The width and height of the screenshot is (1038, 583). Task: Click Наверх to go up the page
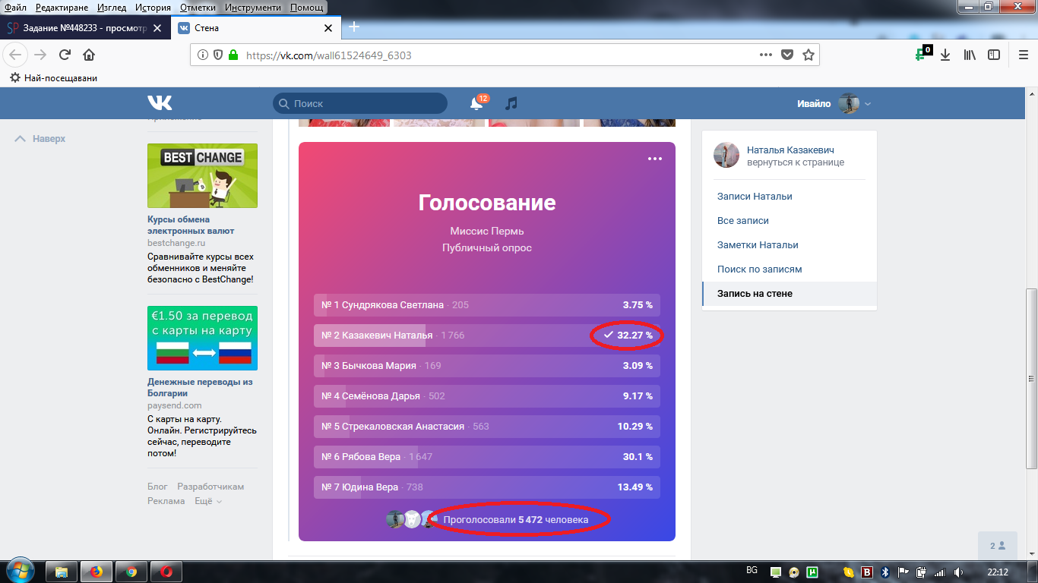(x=40, y=139)
